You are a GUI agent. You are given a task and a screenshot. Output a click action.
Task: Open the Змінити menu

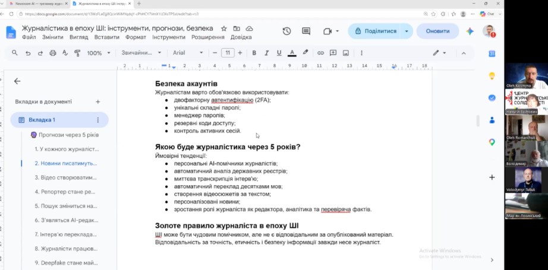click(x=53, y=37)
